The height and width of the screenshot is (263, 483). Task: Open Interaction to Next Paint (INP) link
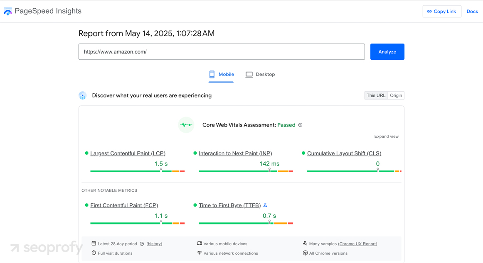pos(235,153)
